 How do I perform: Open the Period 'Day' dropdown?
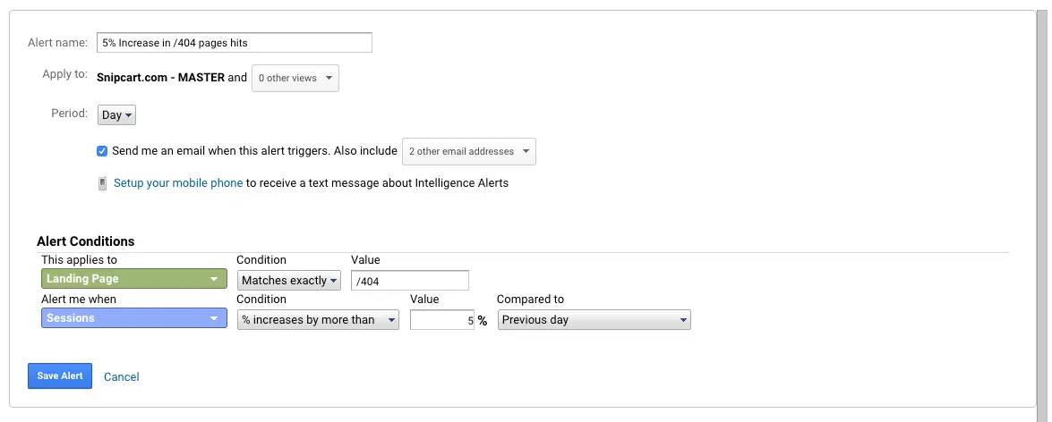pyautogui.click(x=116, y=115)
